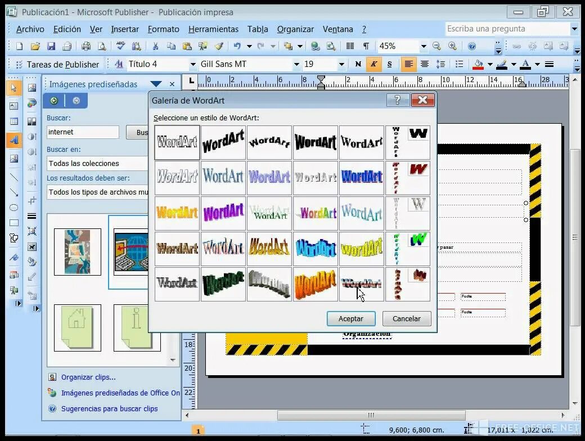The image size is (585, 441).
Task: Click the Spelling check icon
Action: coord(120,46)
